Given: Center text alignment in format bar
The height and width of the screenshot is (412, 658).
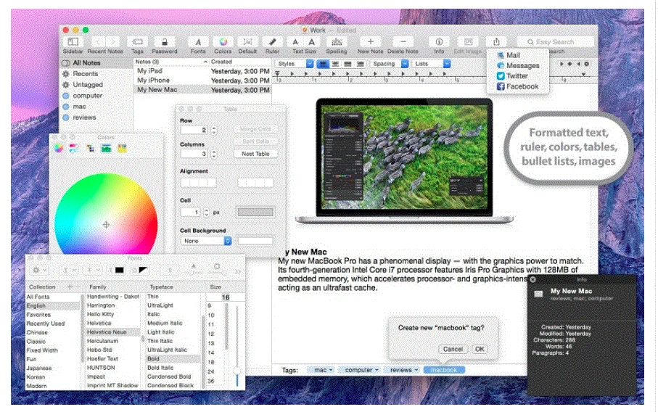Looking at the screenshot, I should [335, 64].
